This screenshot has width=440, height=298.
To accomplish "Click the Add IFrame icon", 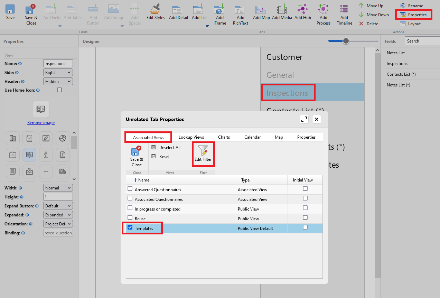I will 220,9.
